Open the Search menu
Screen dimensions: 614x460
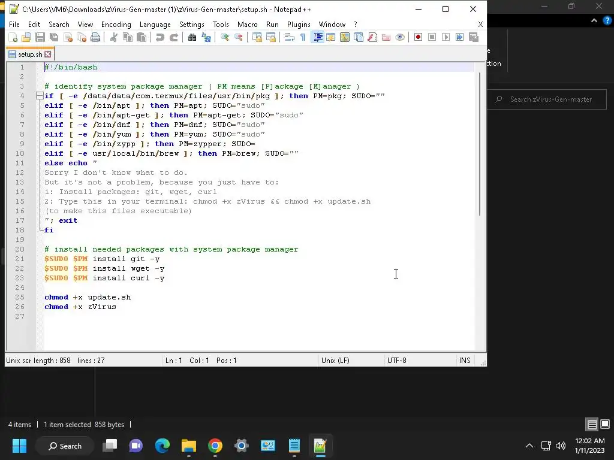click(59, 24)
